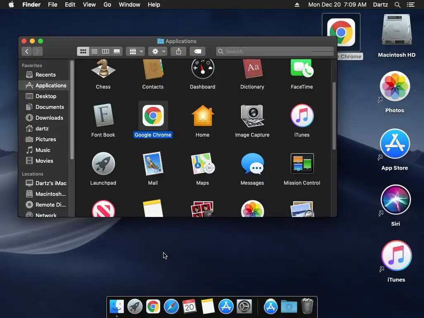The image size is (424, 318).
Task: Select Dartz's iMac under Locations
Action: click(x=44, y=183)
